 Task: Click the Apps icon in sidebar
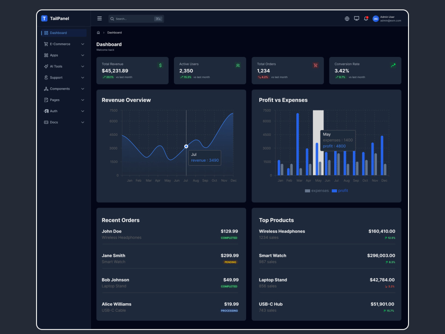[x=46, y=55]
